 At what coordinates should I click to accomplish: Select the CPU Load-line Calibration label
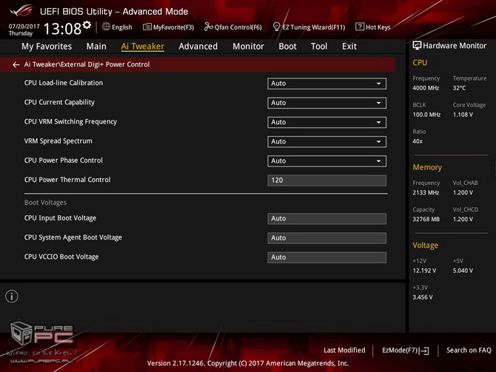pyautogui.click(x=64, y=83)
